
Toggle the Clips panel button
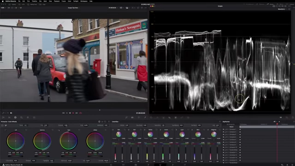[42, 4]
